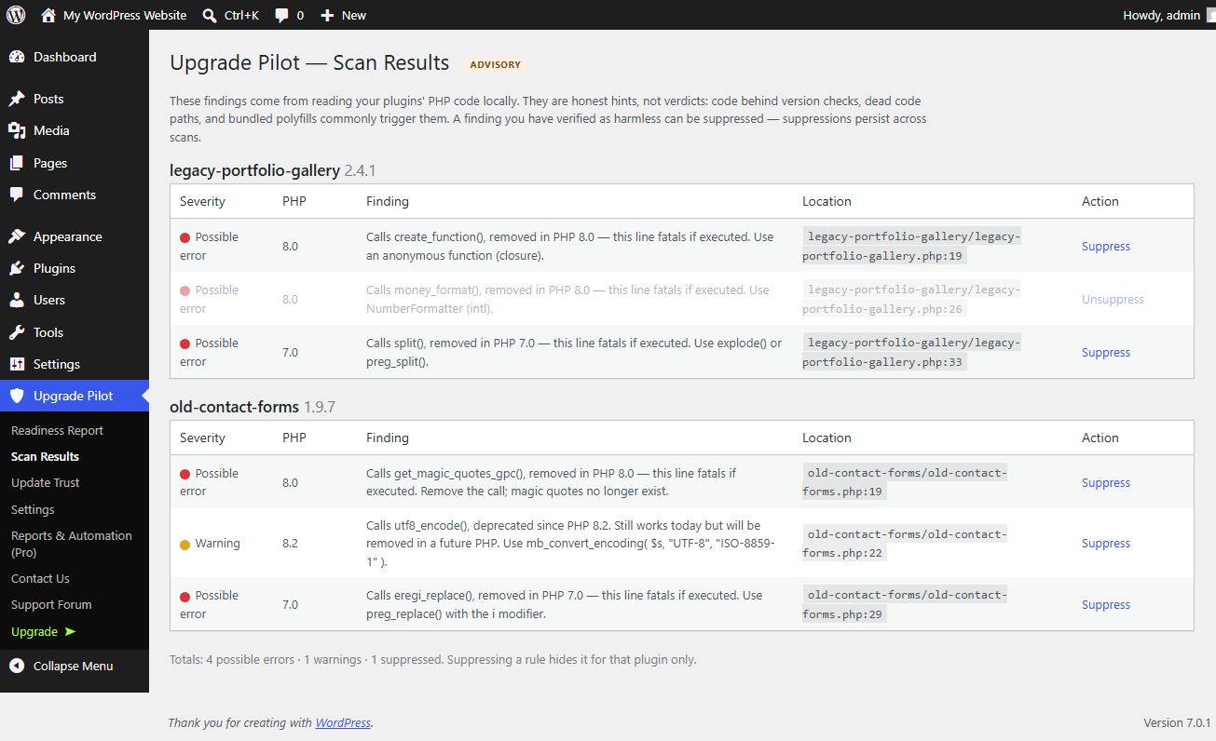The height and width of the screenshot is (741, 1216).
Task: Unsuppress the money_format() finding
Action: [x=1113, y=300]
